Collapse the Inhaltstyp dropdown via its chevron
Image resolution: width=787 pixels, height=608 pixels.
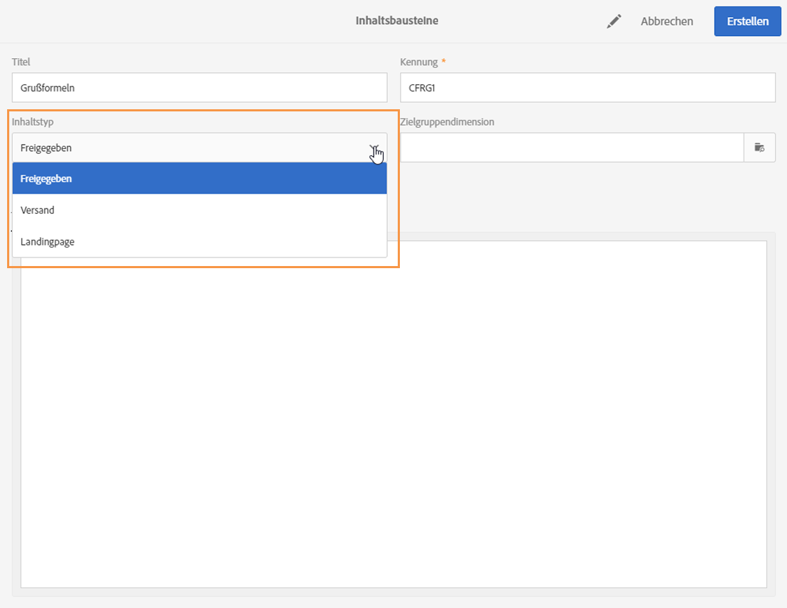click(374, 148)
